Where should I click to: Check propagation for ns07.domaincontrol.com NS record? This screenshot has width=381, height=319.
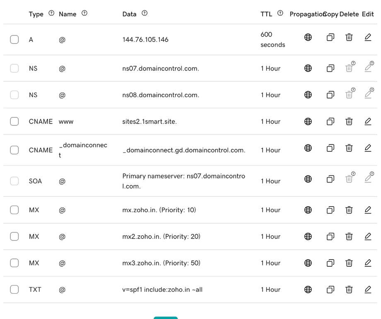[x=308, y=68]
